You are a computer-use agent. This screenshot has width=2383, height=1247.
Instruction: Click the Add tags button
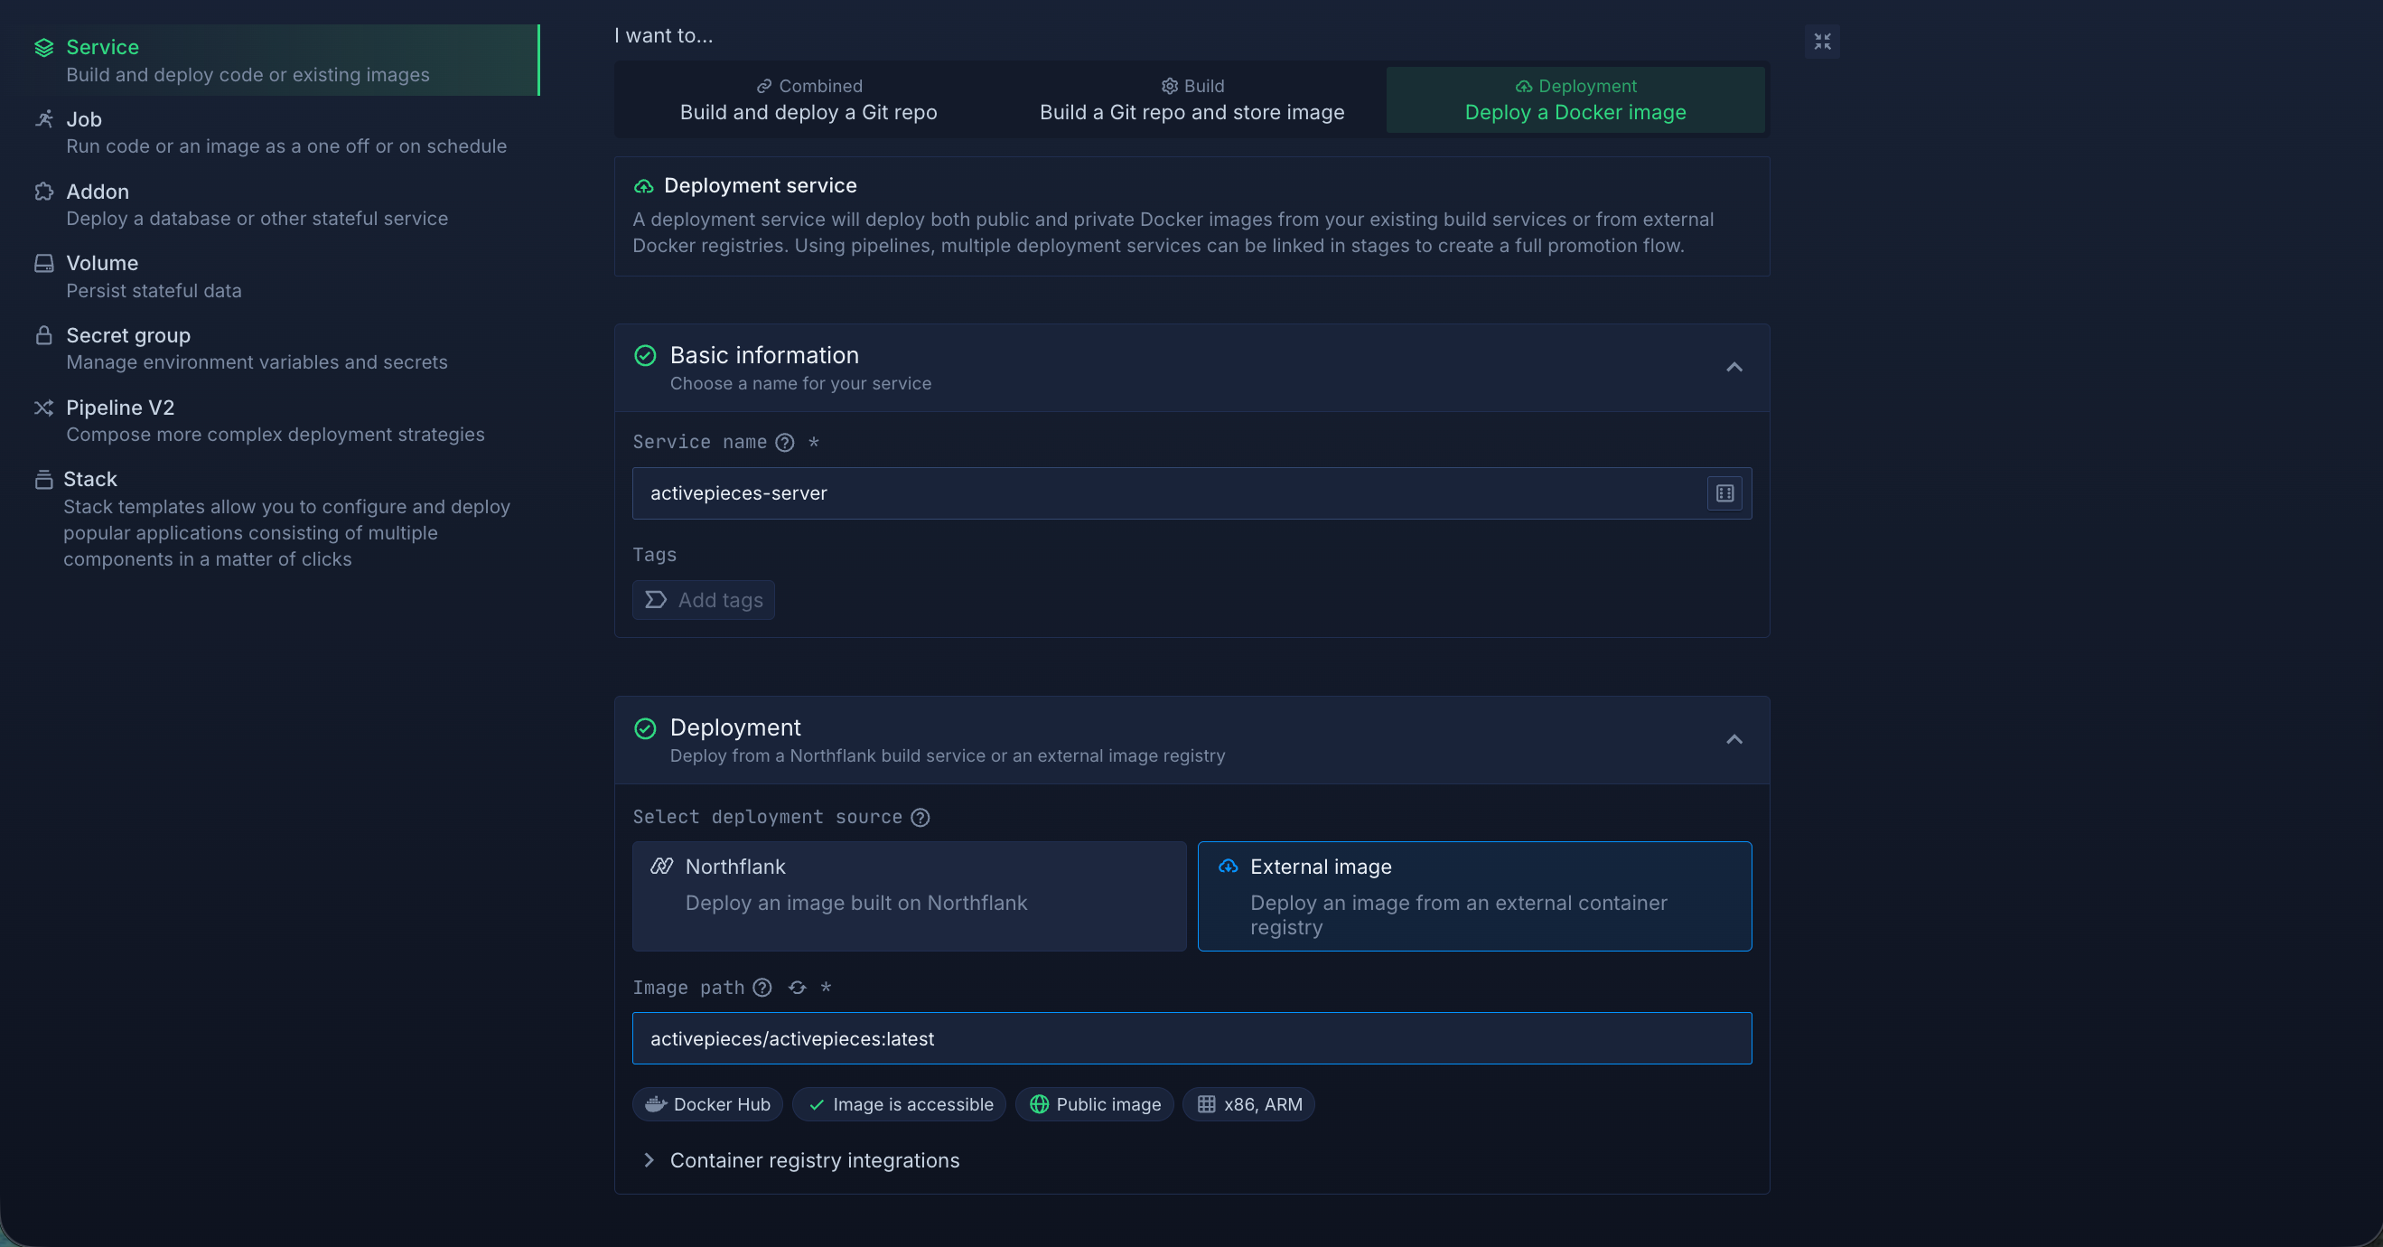point(704,600)
